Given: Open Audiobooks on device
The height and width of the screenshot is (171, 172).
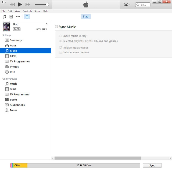Looking at the screenshot, I should click(x=26, y=105).
